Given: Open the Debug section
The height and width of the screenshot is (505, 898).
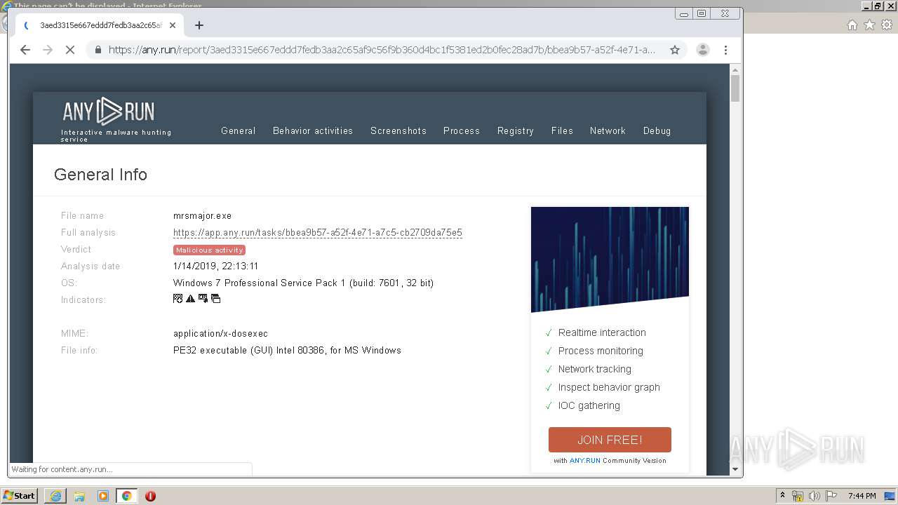Looking at the screenshot, I should [x=657, y=130].
